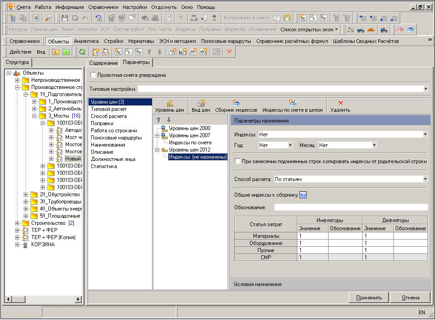
Task: Open the Список открытых окон dropdown
Action: (x=309, y=29)
